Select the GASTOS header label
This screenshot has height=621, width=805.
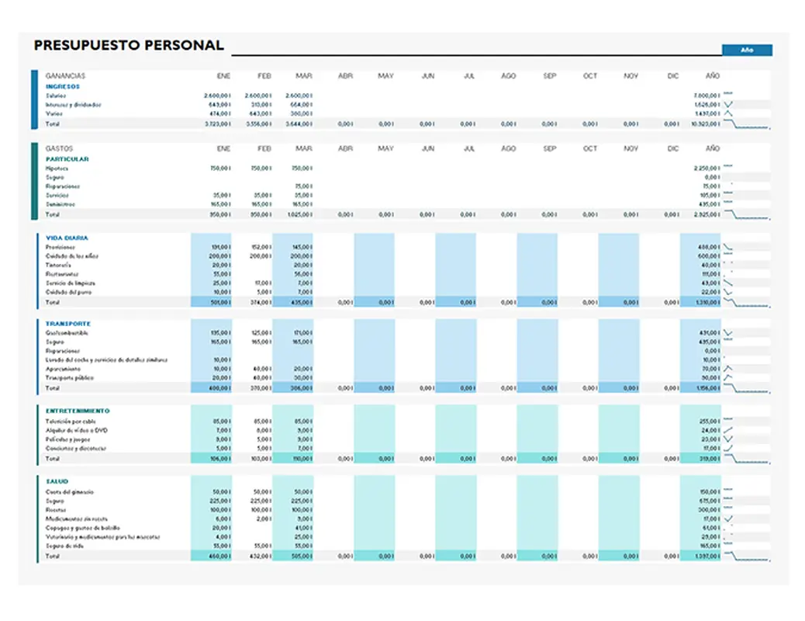pyautogui.click(x=59, y=148)
